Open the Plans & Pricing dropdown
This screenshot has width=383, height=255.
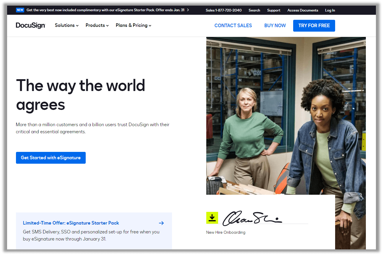(x=134, y=25)
